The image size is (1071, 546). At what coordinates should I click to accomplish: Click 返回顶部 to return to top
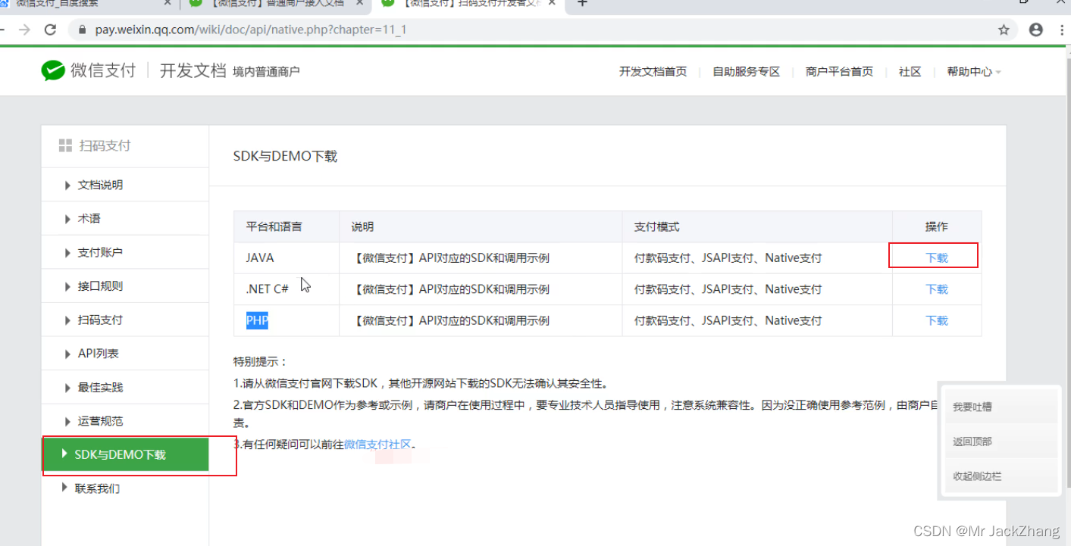point(1000,441)
